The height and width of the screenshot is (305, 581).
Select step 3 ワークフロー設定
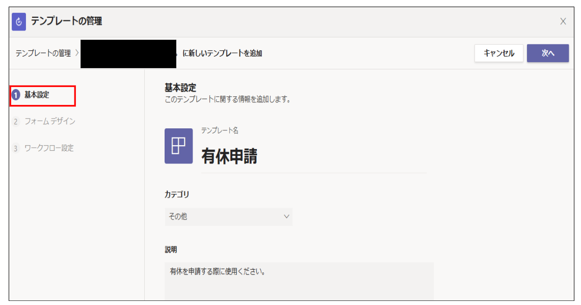[43, 148]
